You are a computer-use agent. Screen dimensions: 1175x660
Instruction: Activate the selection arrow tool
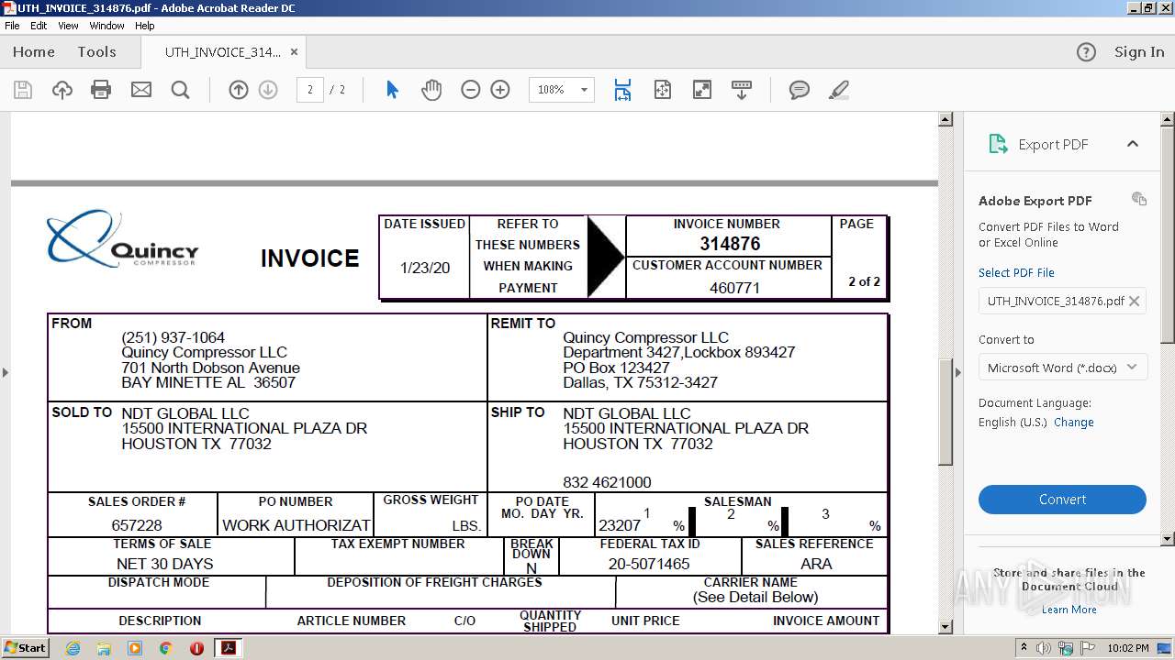(392, 90)
